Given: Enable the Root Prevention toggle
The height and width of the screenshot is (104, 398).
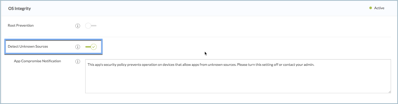Looking at the screenshot, I should point(91,26).
